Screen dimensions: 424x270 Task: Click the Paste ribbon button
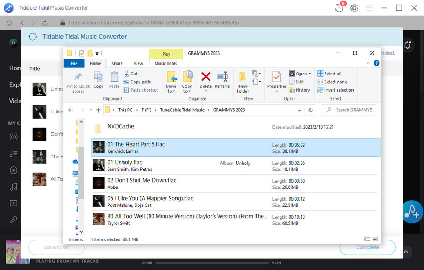tap(114, 79)
